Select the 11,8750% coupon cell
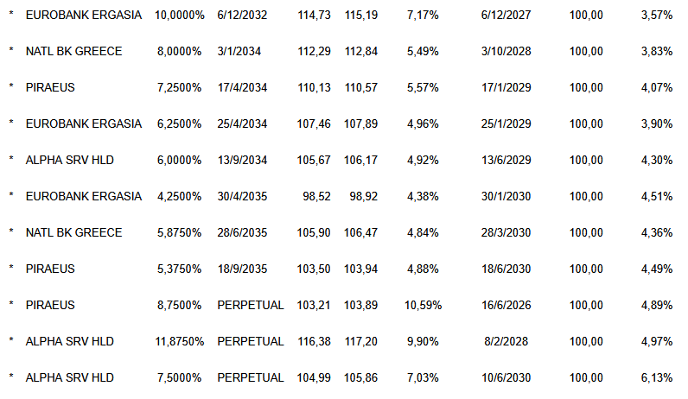Screen dimensions: 688x399 (179, 341)
